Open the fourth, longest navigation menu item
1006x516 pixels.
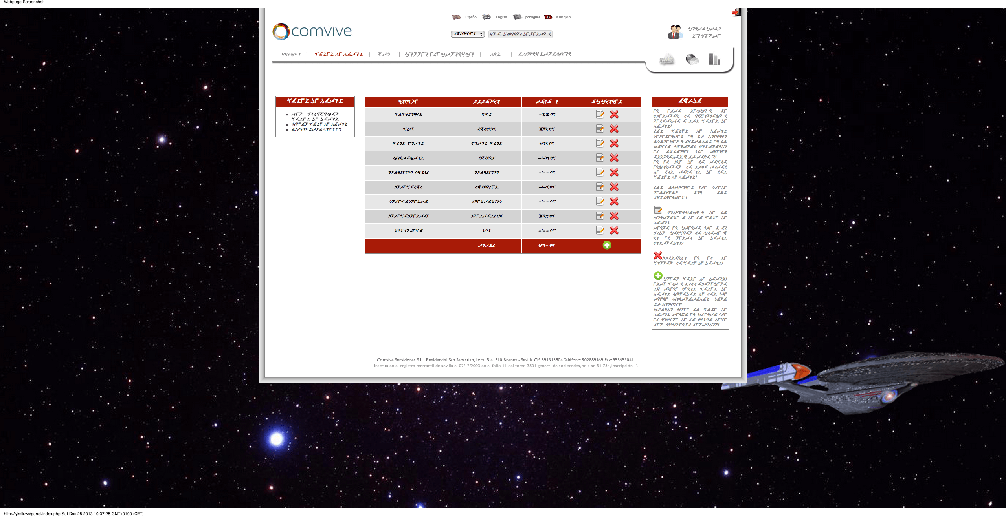pyautogui.click(x=439, y=54)
